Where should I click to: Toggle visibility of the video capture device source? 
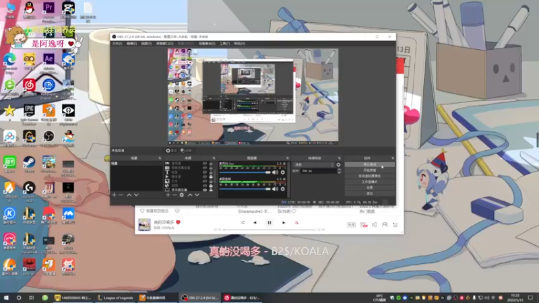tap(205, 168)
